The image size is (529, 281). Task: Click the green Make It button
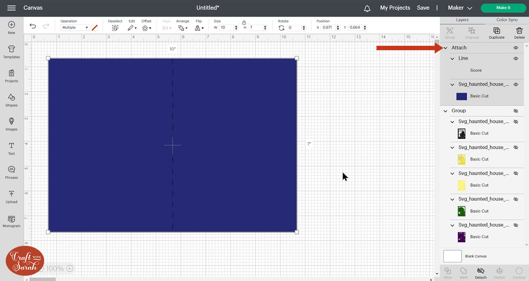(x=503, y=8)
